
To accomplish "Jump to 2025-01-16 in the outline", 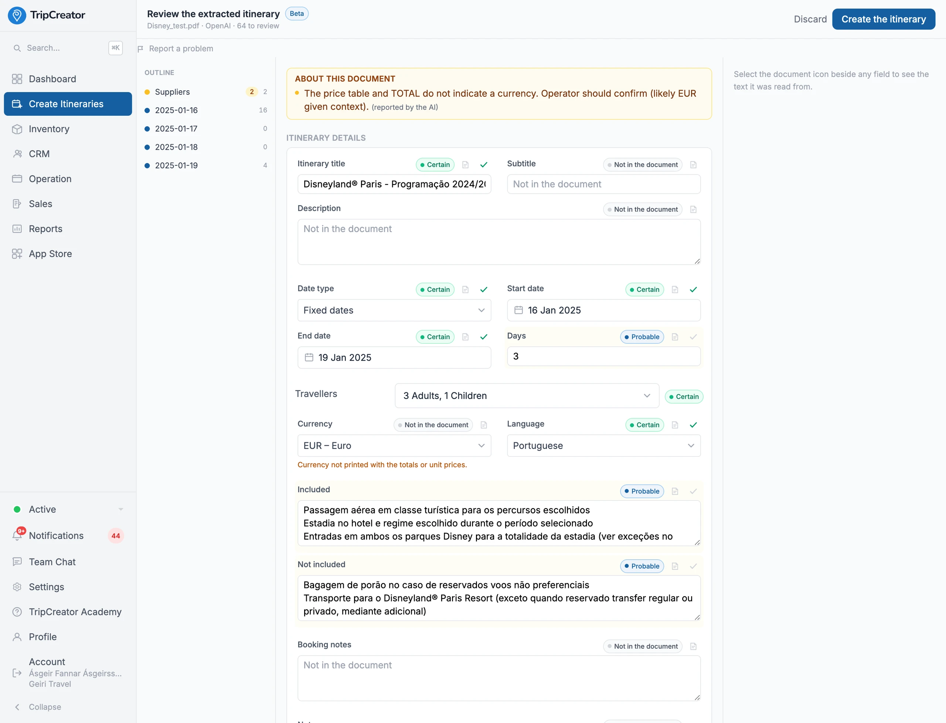I will pos(205,111).
